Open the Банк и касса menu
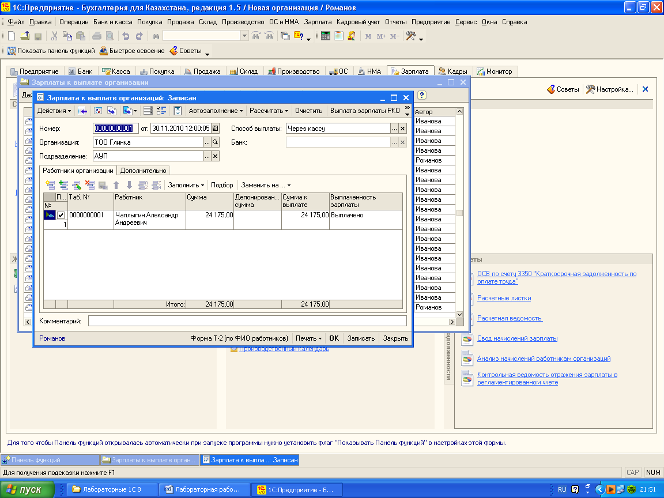The height and width of the screenshot is (498, 664). pos(112,22)
